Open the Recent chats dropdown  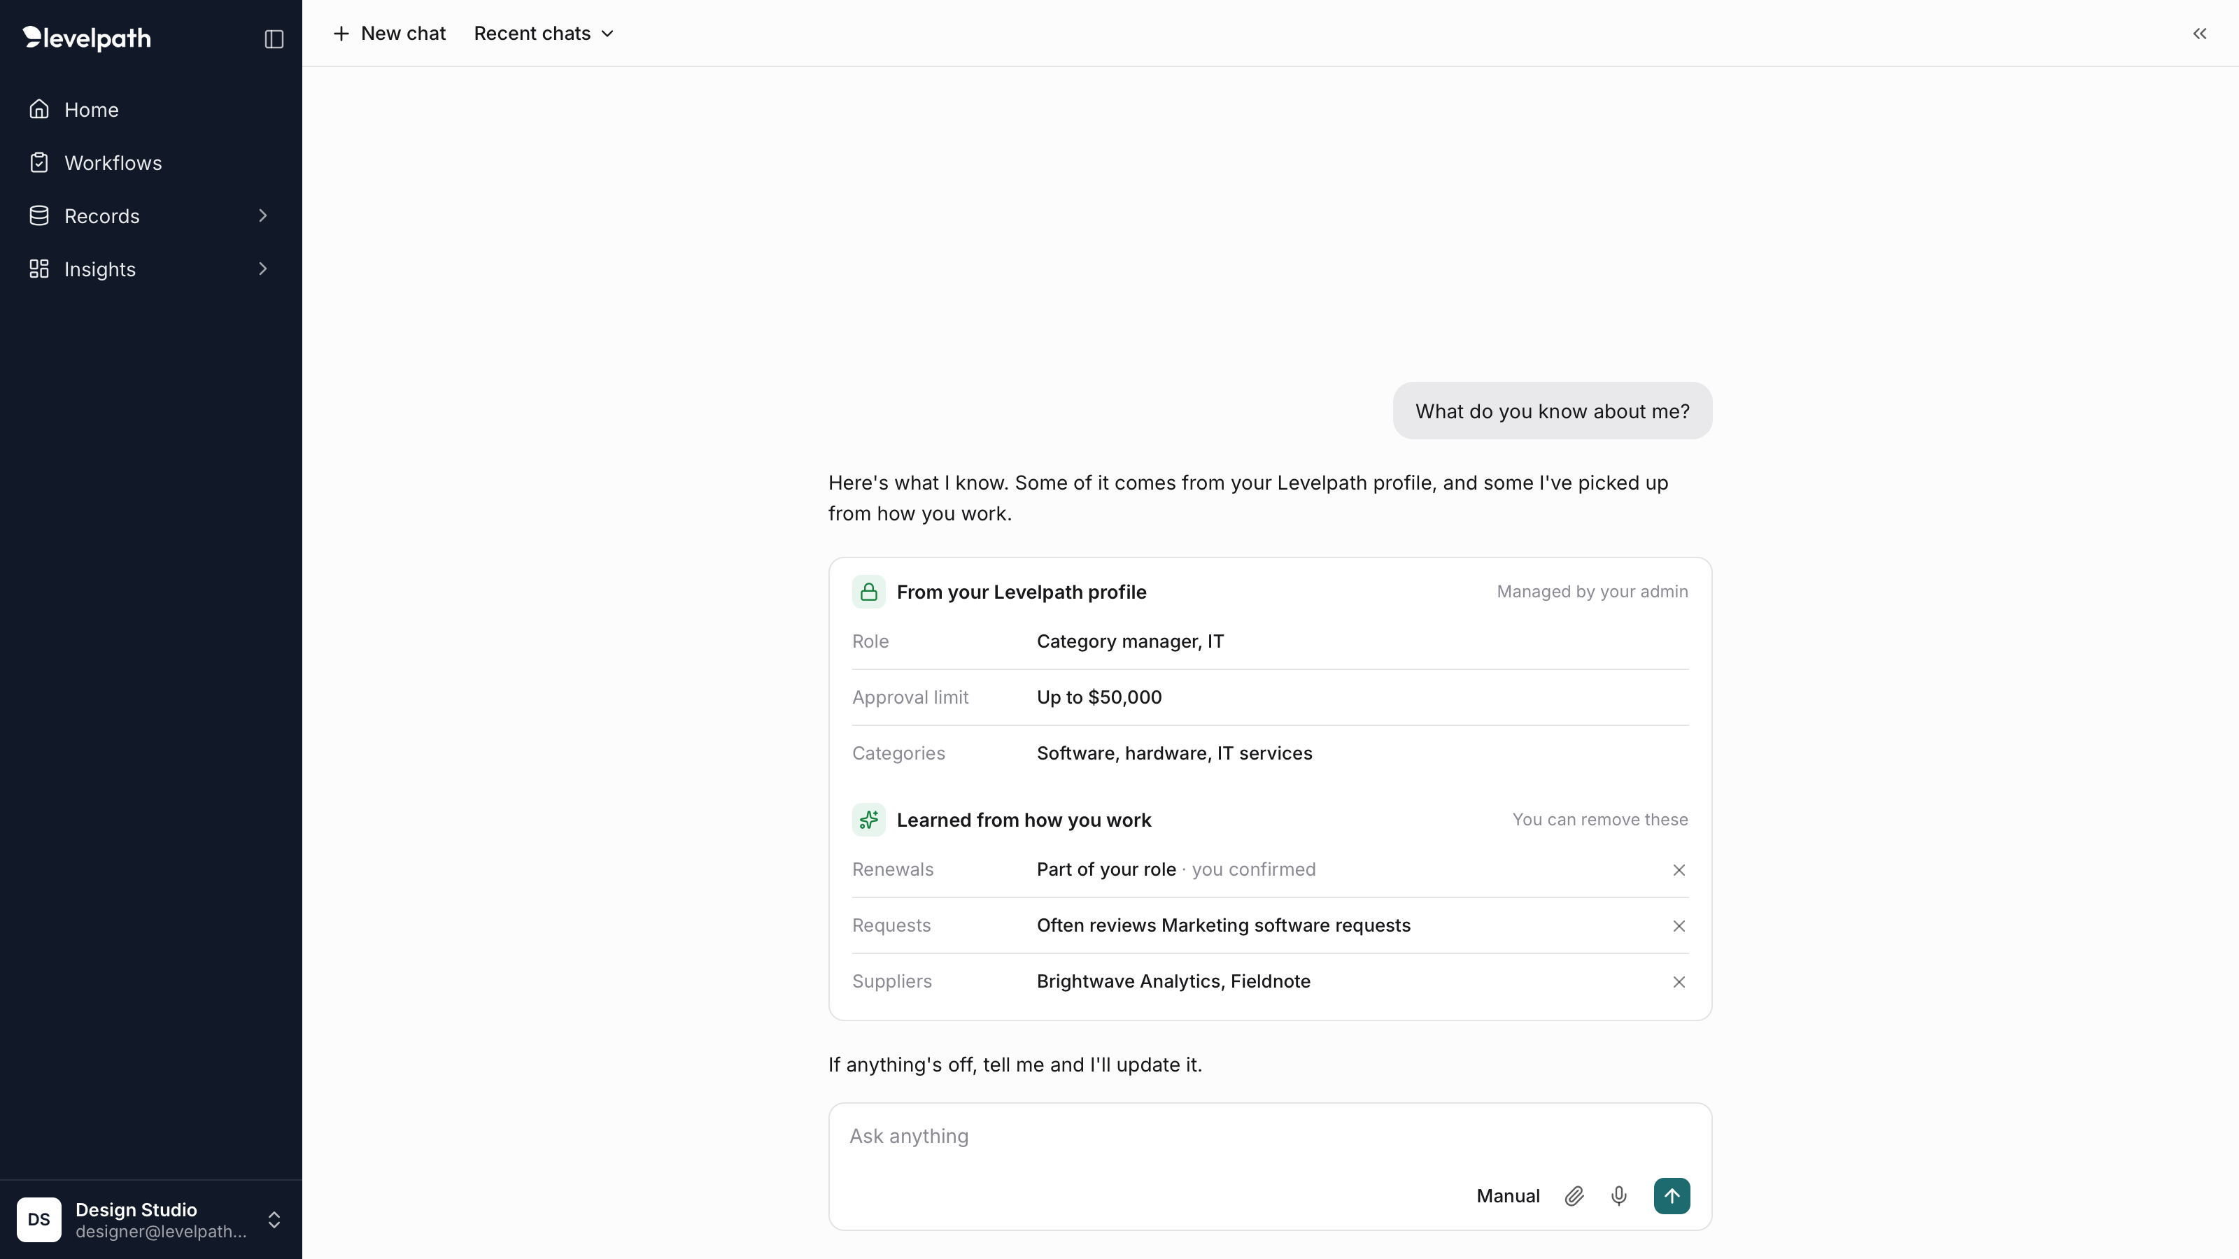coord(544,33)
